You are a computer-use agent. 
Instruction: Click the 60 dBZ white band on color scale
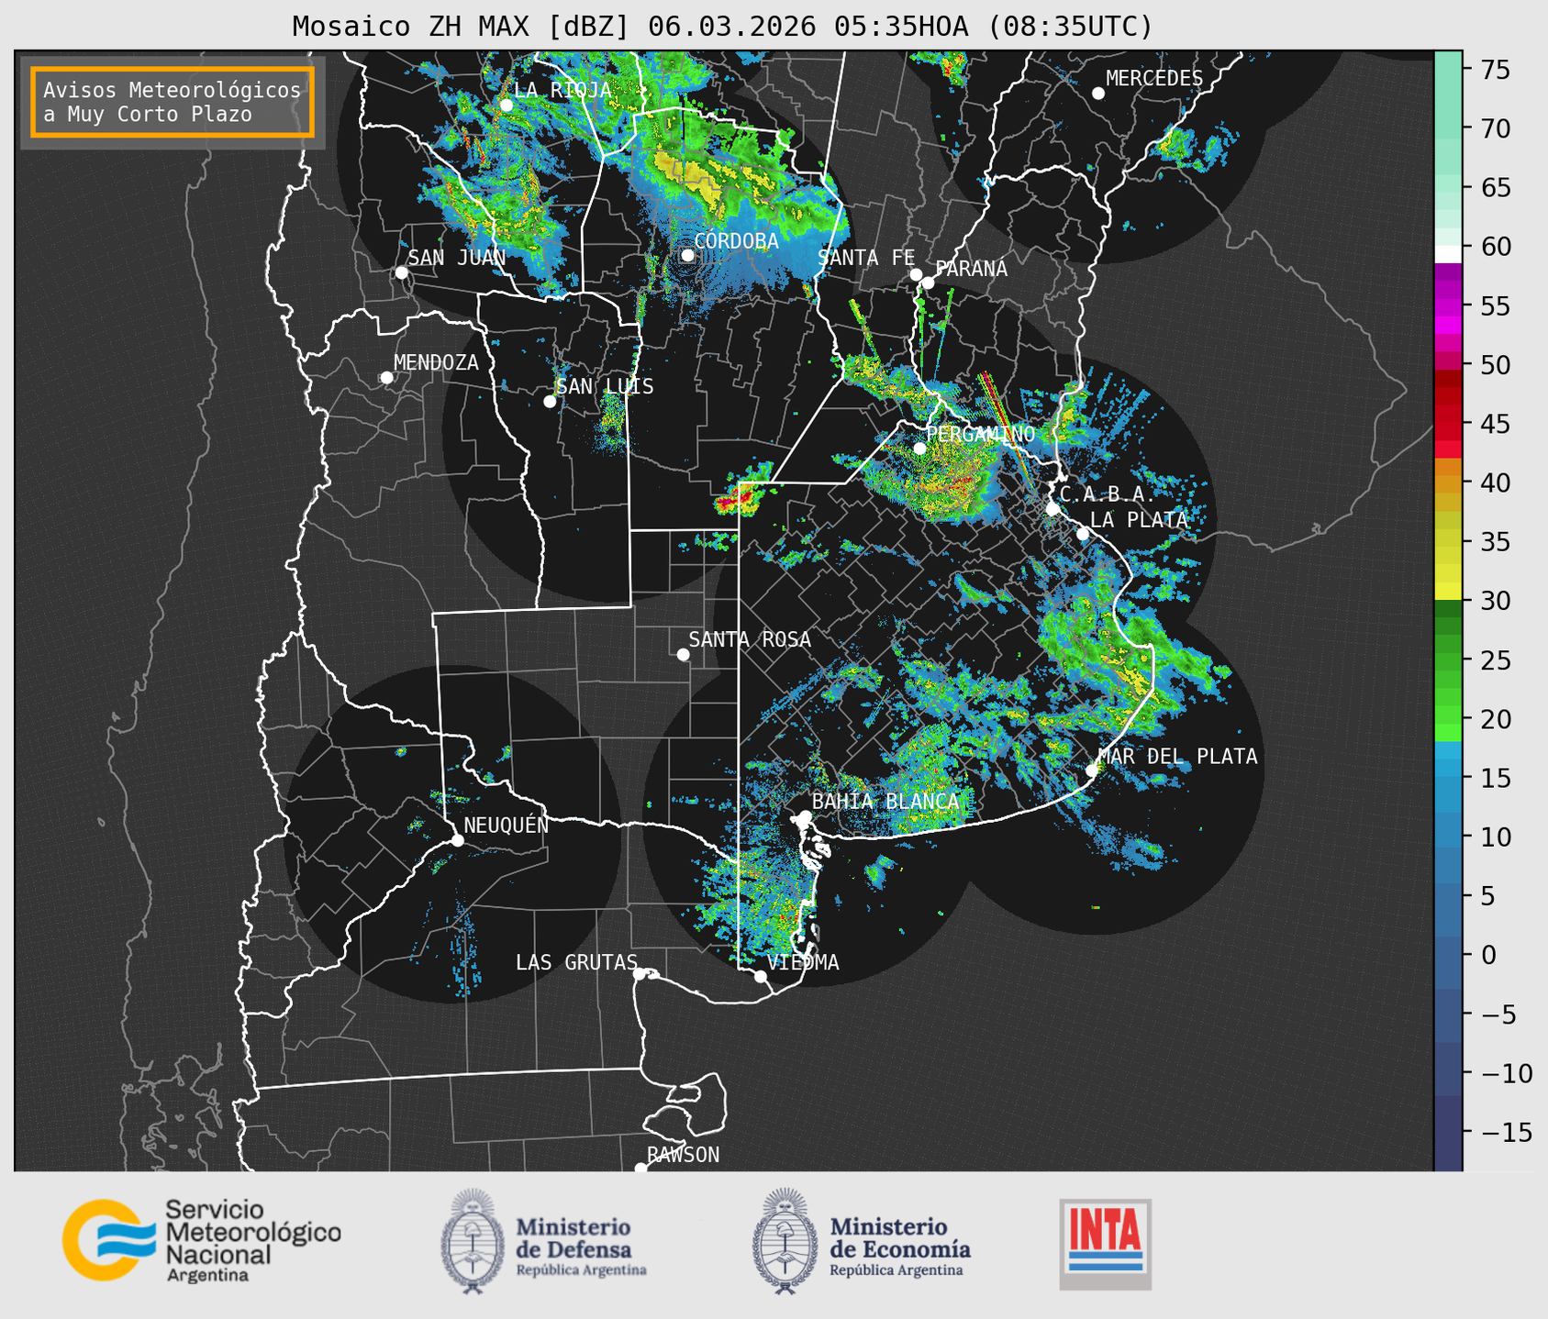(x=1448, y=253)
